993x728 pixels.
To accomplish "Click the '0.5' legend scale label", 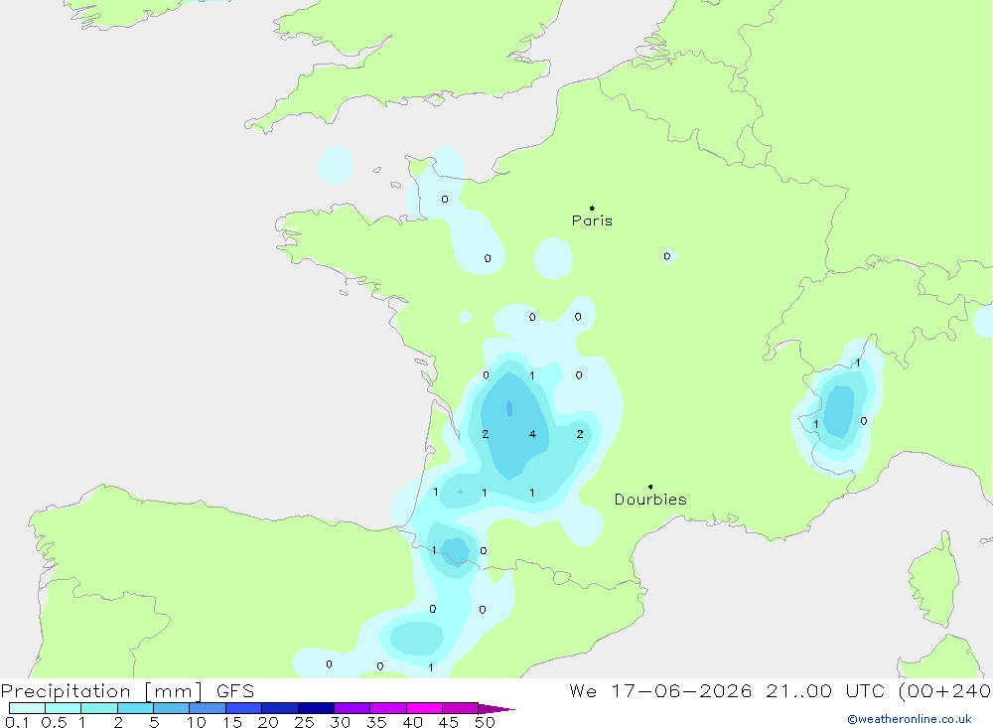I will tap(54, 722).
